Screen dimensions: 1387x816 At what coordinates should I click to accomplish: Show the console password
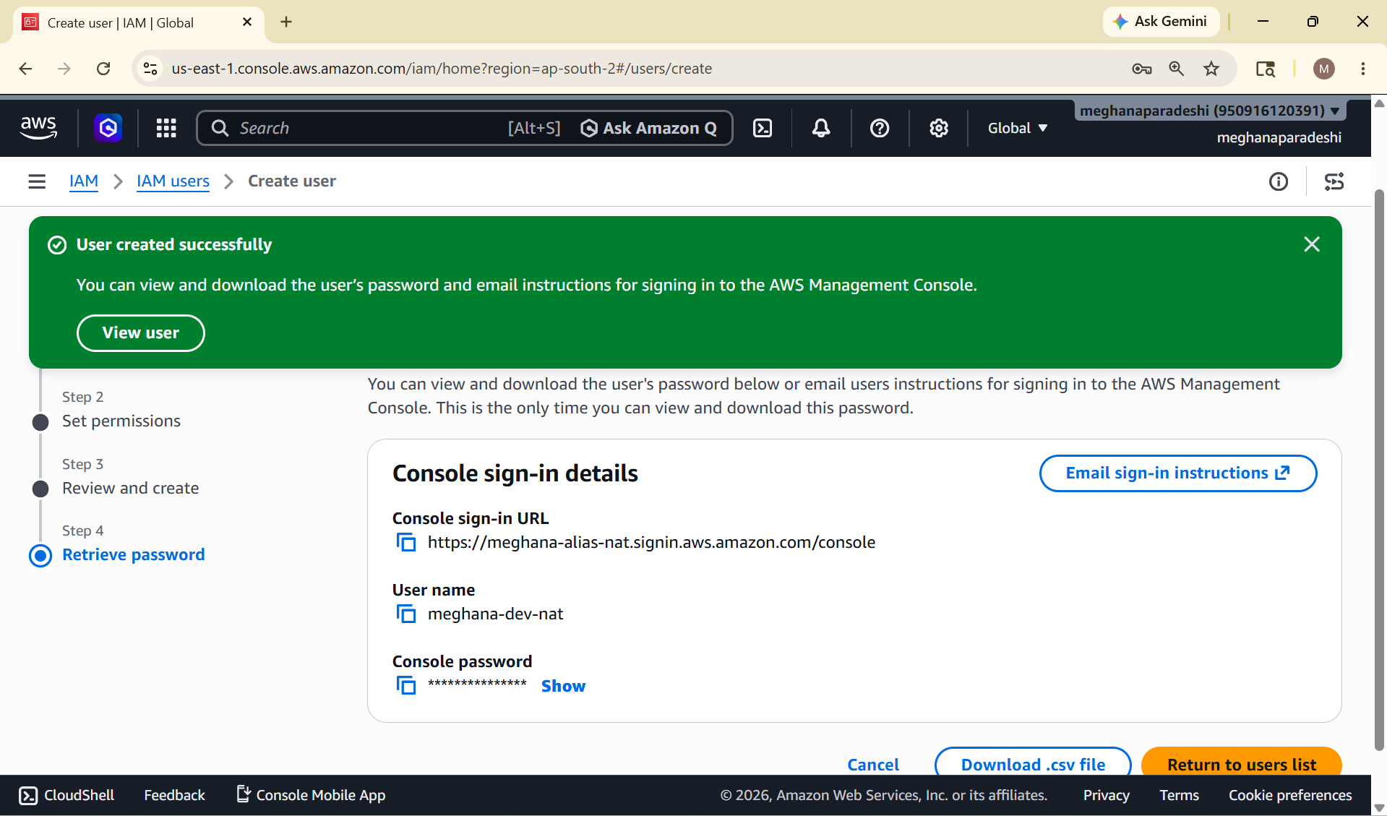(563, 686)
